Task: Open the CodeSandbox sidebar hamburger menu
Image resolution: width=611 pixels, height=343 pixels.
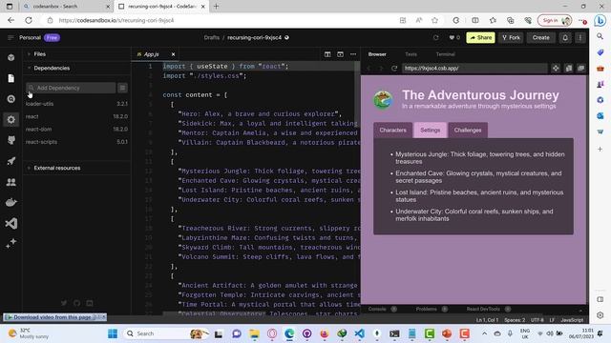Action: (x=11, y=38)
